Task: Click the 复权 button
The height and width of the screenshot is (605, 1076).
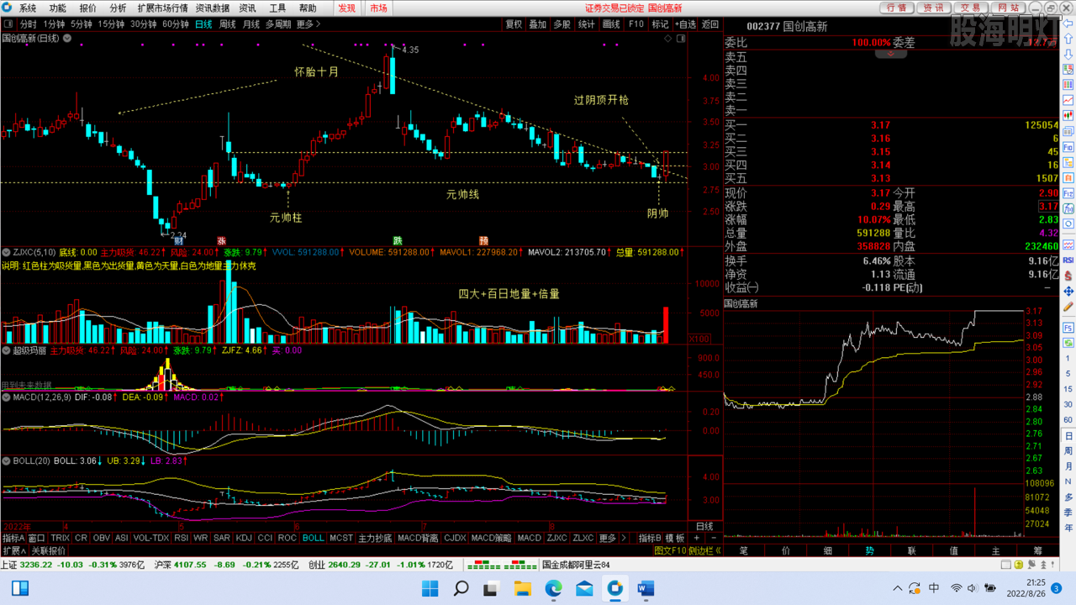Action: click(x=514, y=24)
